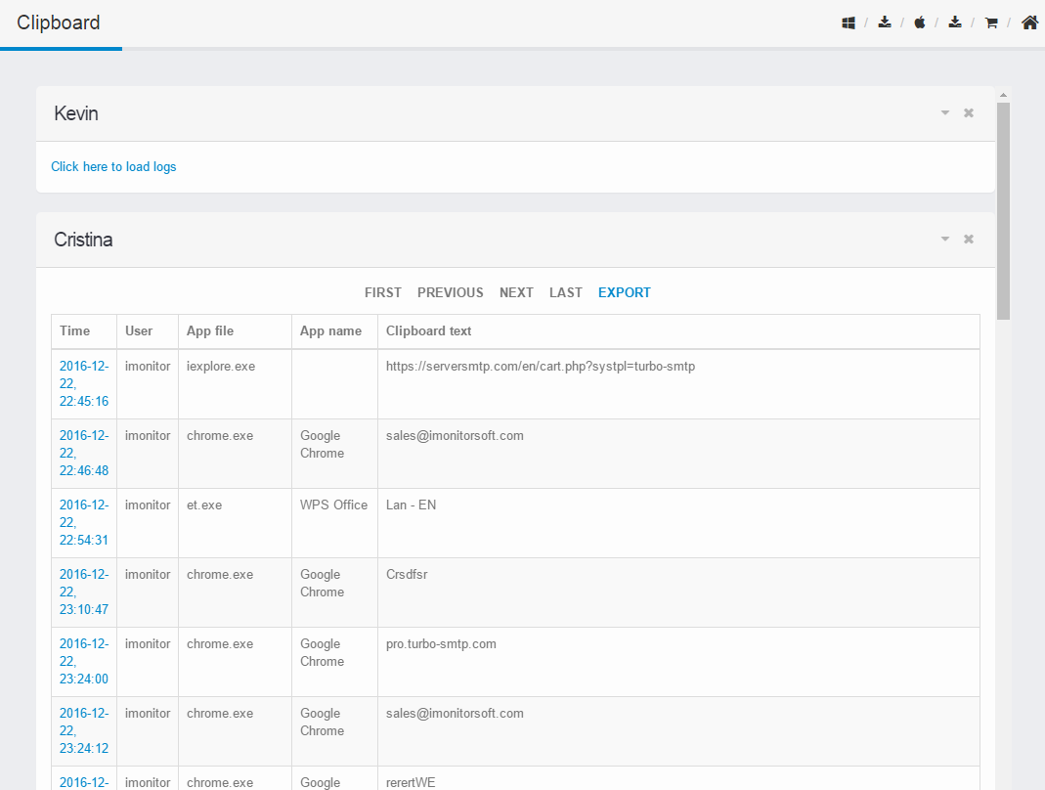Click 'Click here to load logs' link
This screenshot has width=1045, height=790.
point(113,166)
